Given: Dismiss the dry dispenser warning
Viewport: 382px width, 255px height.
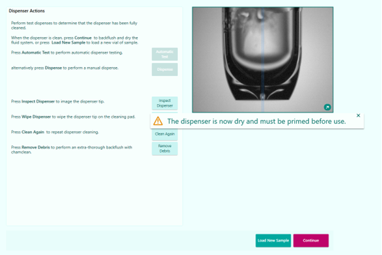Looking at the screenshot, I should click(358, 115).
